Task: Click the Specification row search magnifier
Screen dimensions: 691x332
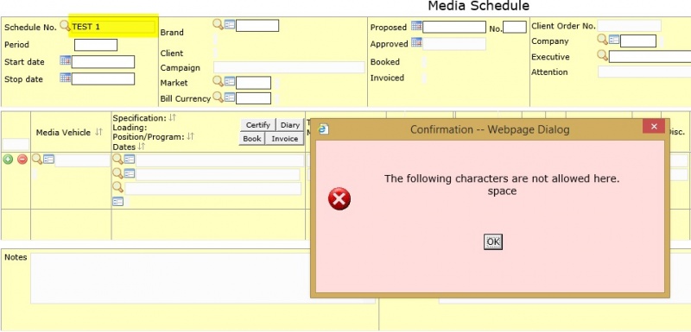Action: pyautogui.click(x=117, y=160)
